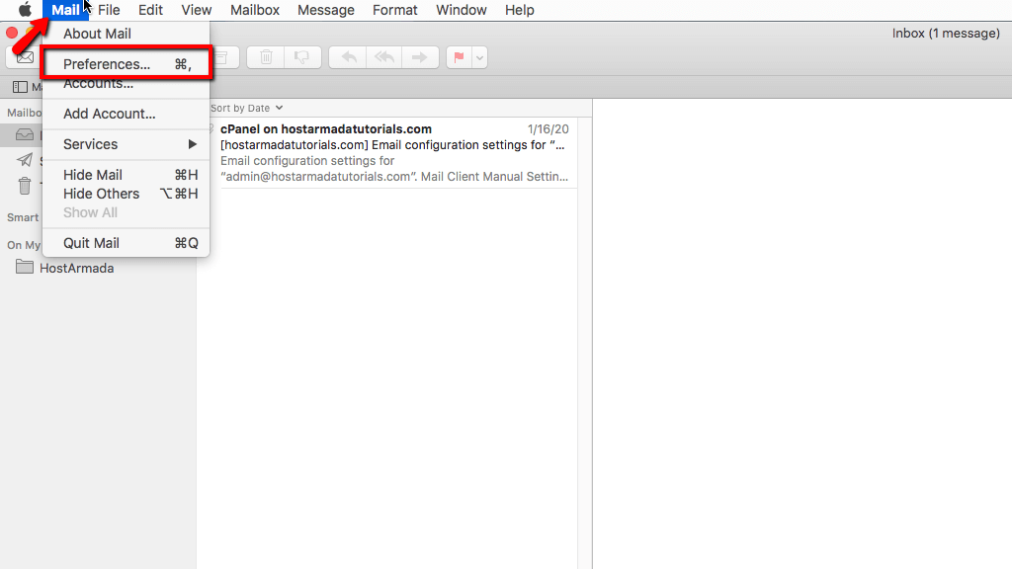
Task: Expand the Services submenu
Action: [x=126, y=144]
